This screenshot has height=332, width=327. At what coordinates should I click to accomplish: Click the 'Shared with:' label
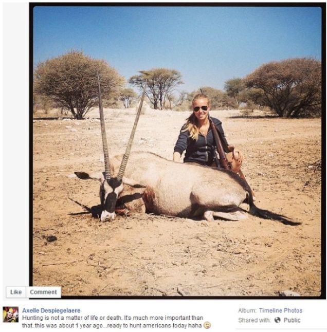[x=255, y=320]
